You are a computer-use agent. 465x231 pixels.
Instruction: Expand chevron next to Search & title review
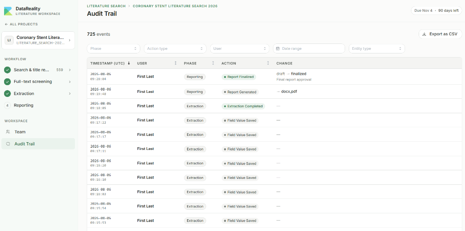69,70
